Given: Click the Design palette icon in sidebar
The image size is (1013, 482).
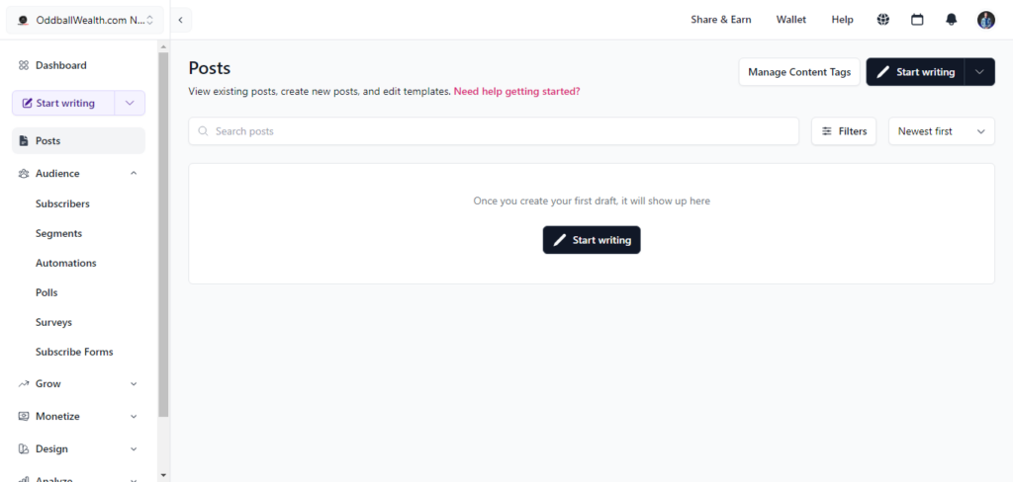Looking at the screenshot, I should click(24, 449).
